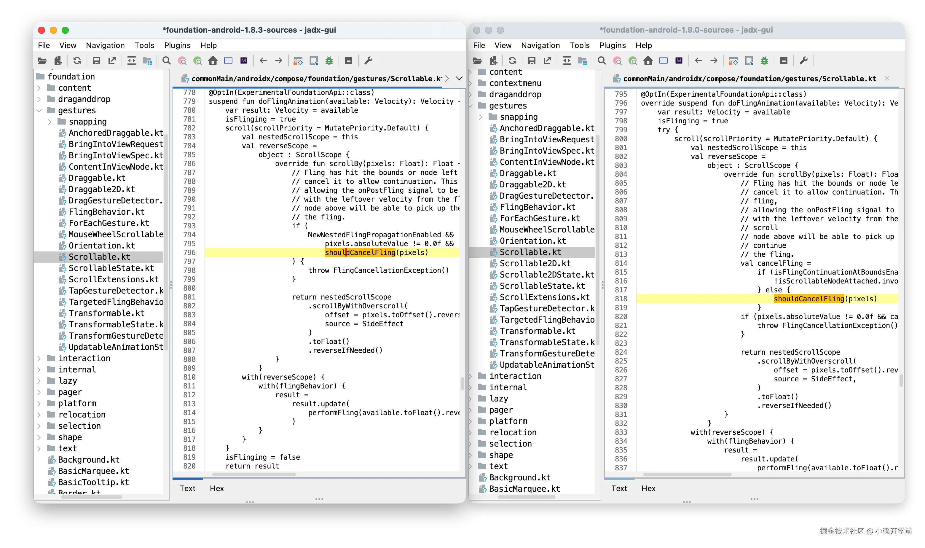Image resolution: width=925 pixels, height=548 pixels.
Task: Open the Navigation menu
Action: [x=105, y=45]
